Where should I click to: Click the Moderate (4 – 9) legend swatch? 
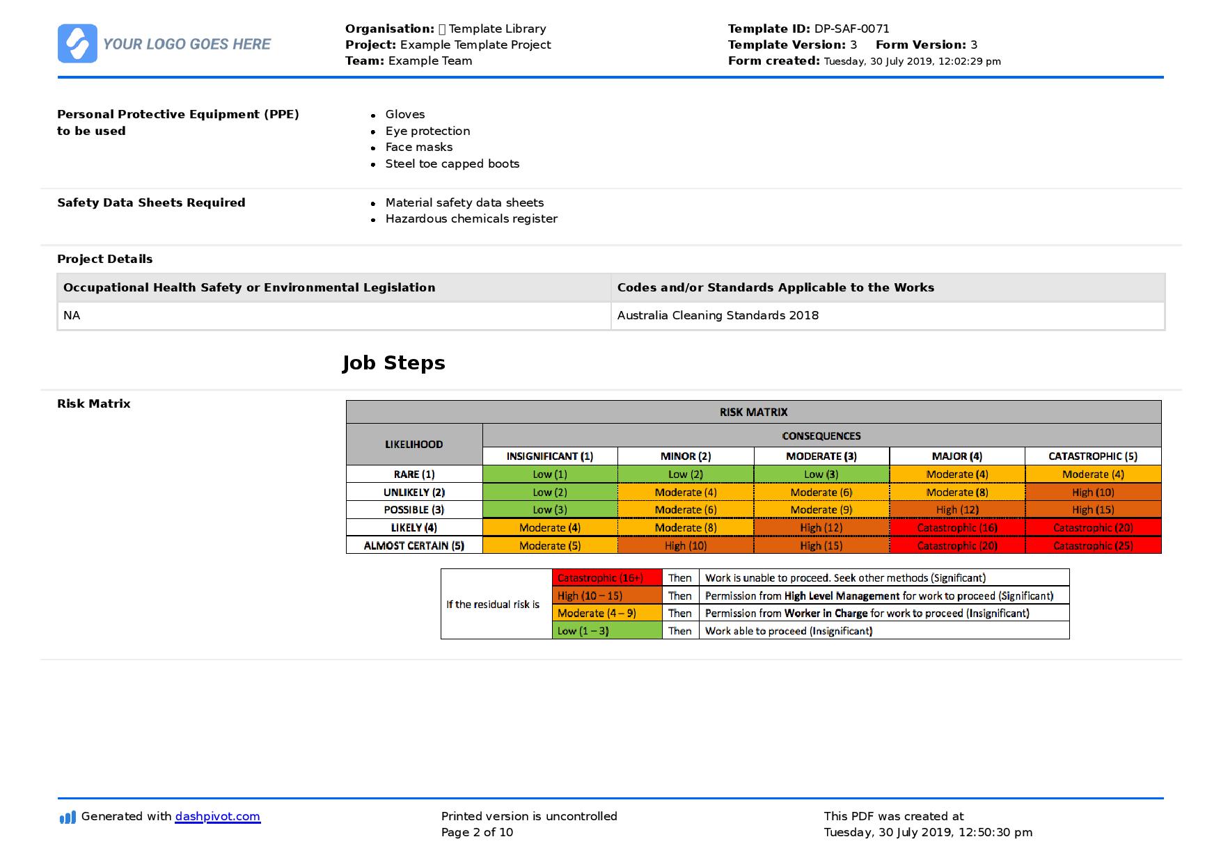pos(606,614)
